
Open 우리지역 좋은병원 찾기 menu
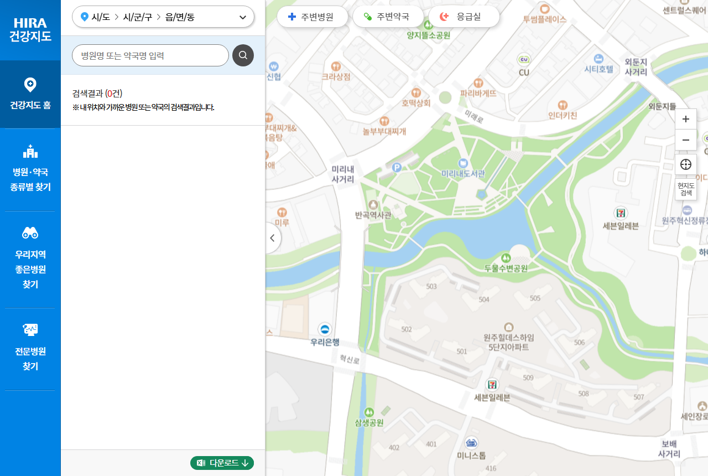pos(30,258)
